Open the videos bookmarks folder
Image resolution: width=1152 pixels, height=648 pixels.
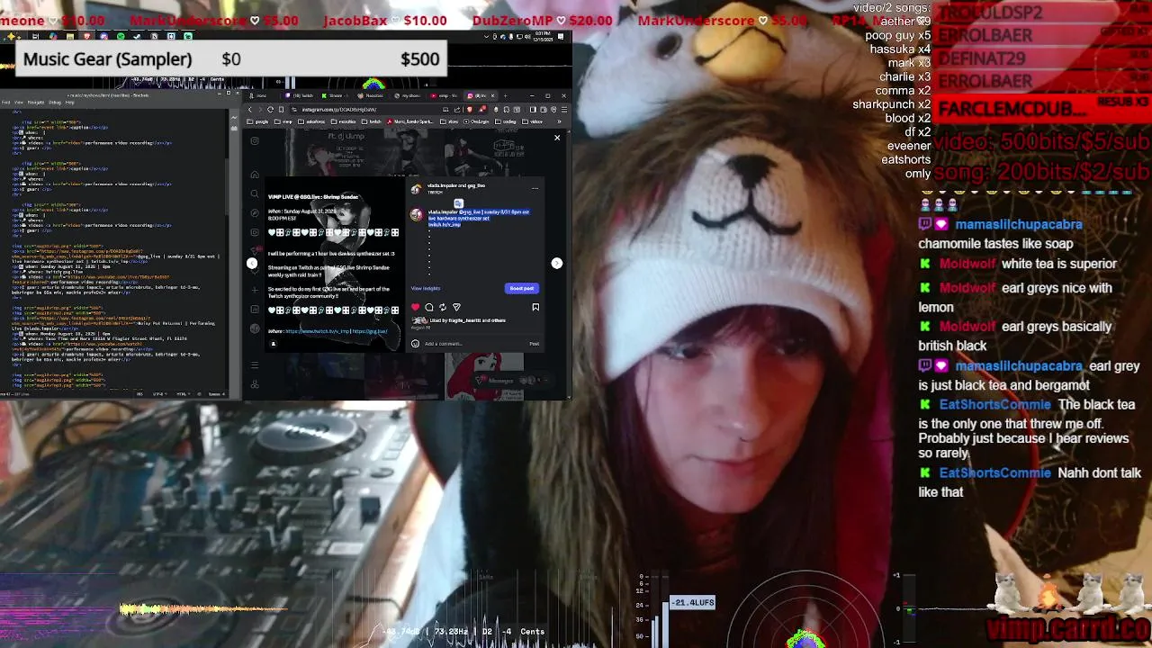click(532, 121)
